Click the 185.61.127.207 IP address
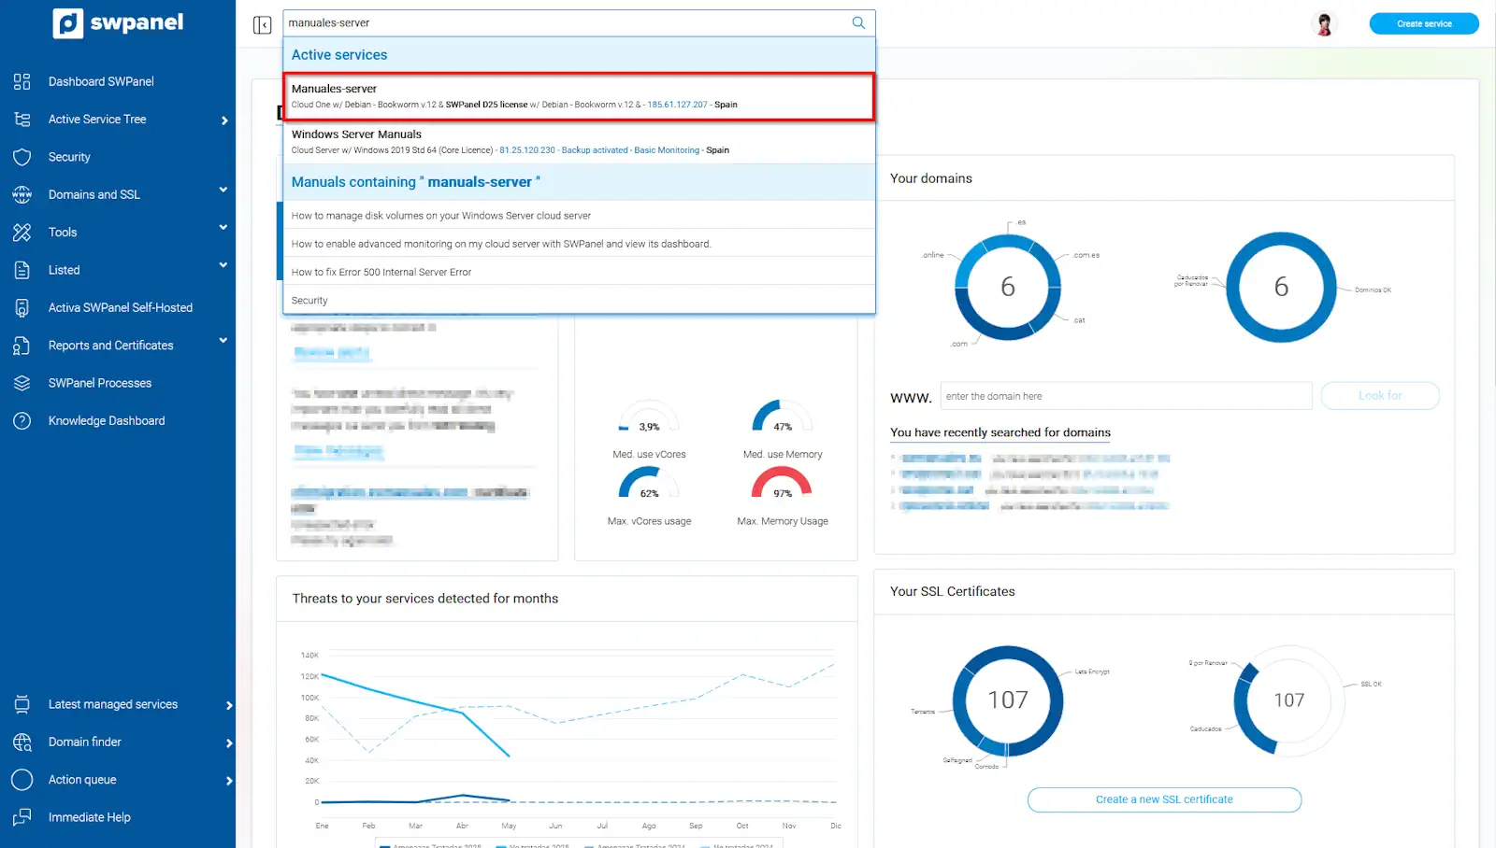This screenshot has height=848, width=1496. [678, 105]
